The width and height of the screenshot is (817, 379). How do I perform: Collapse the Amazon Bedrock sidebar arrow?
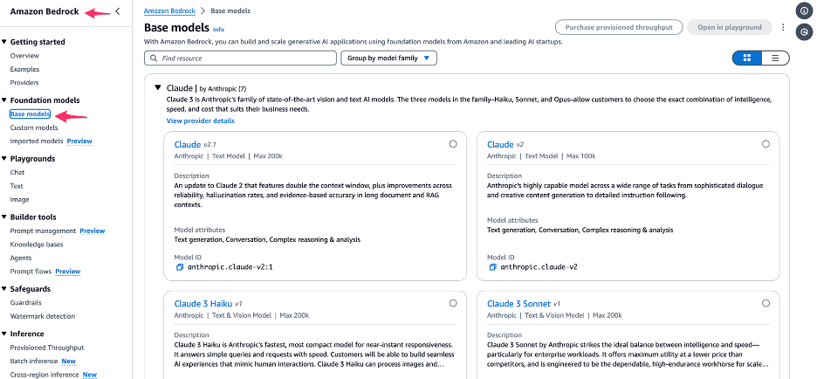point(118,11)
